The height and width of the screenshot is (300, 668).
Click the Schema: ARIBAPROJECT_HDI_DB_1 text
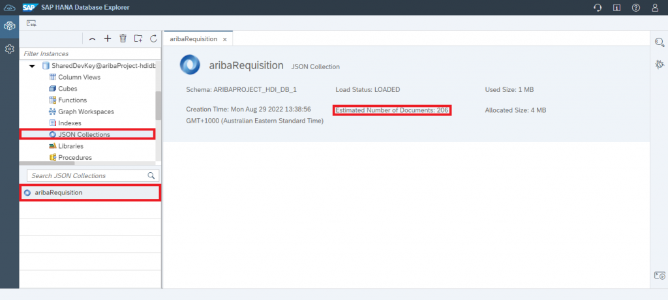coord(241,90)
